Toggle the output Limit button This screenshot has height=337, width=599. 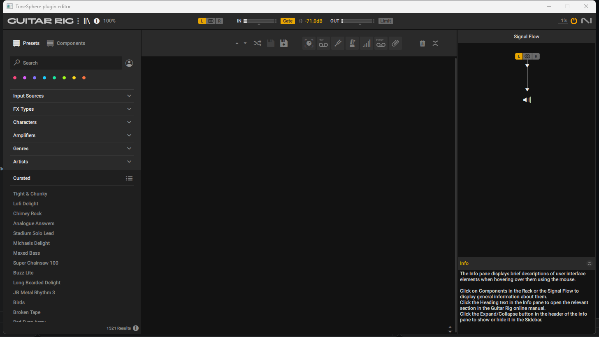[x=385, y=21]
